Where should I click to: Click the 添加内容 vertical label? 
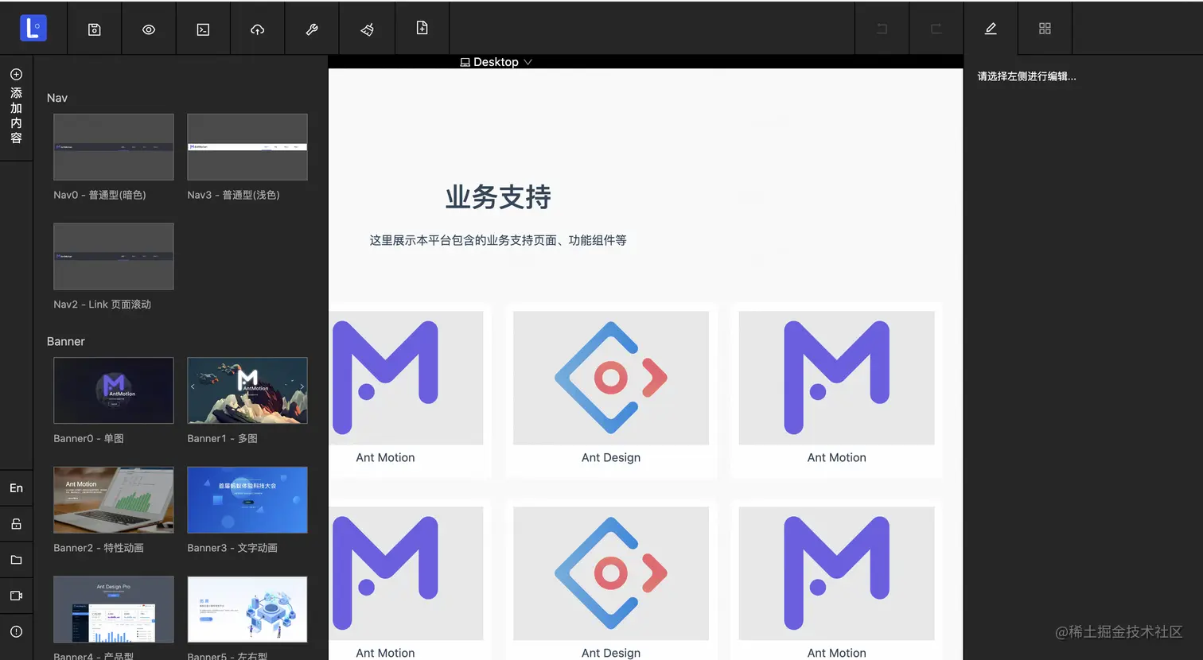pyautogui.click(x=16, y=115)
